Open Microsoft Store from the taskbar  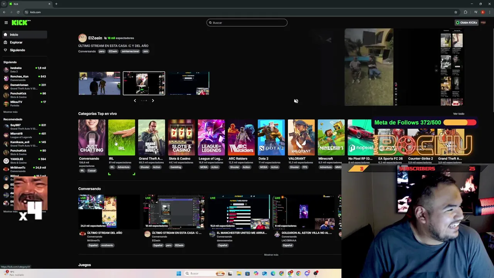tap(247, 273)
